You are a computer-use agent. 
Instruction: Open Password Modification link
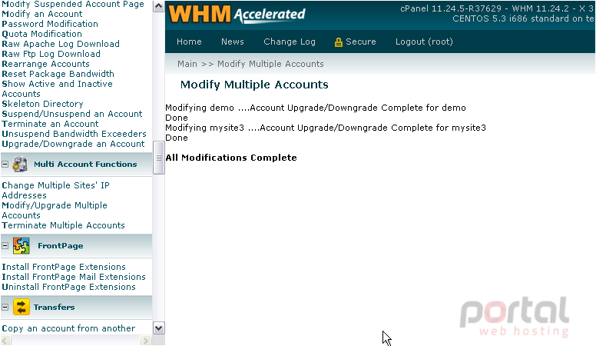50,24
